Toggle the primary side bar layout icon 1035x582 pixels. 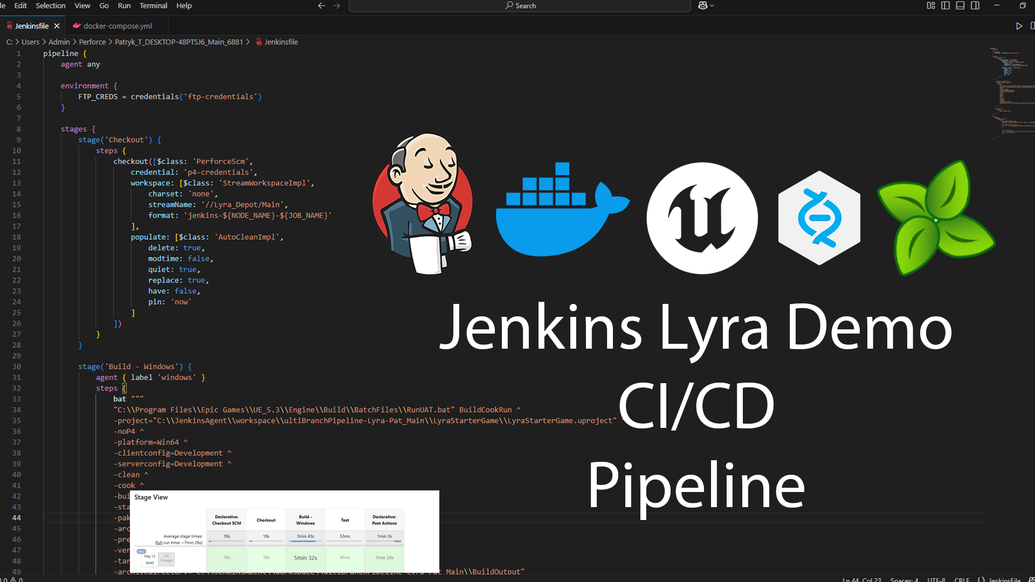[x=946, y=5]
